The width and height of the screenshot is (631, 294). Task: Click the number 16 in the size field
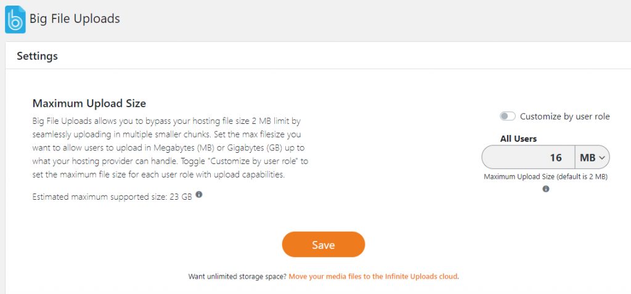click(x=556, y=158)
